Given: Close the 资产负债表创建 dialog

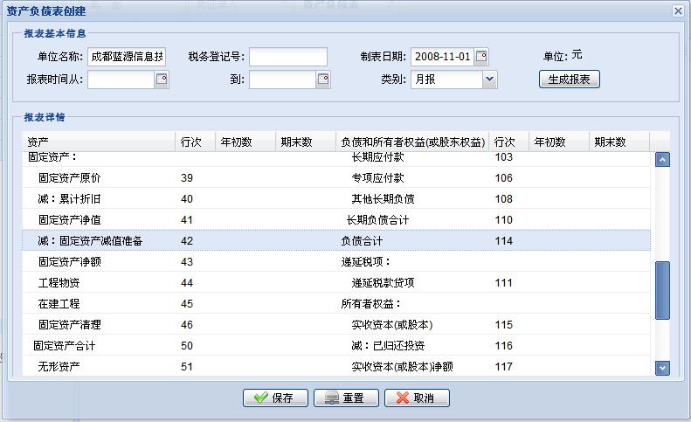Looking at the screenshot, I should point(678,10).
